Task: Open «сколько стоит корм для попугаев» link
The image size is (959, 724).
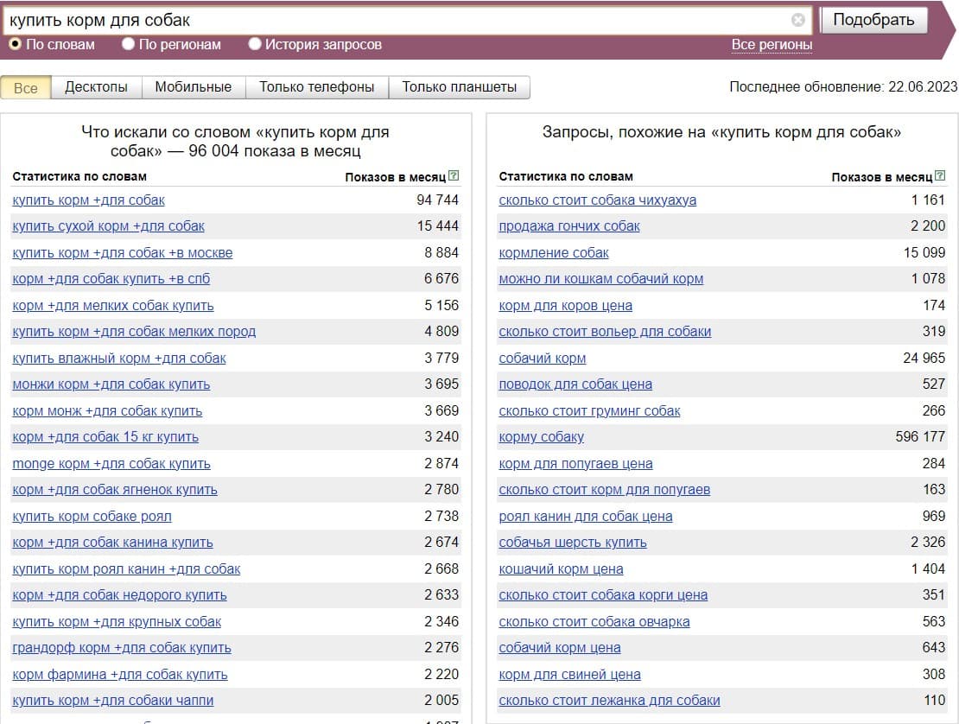Action: coord(605,490)
